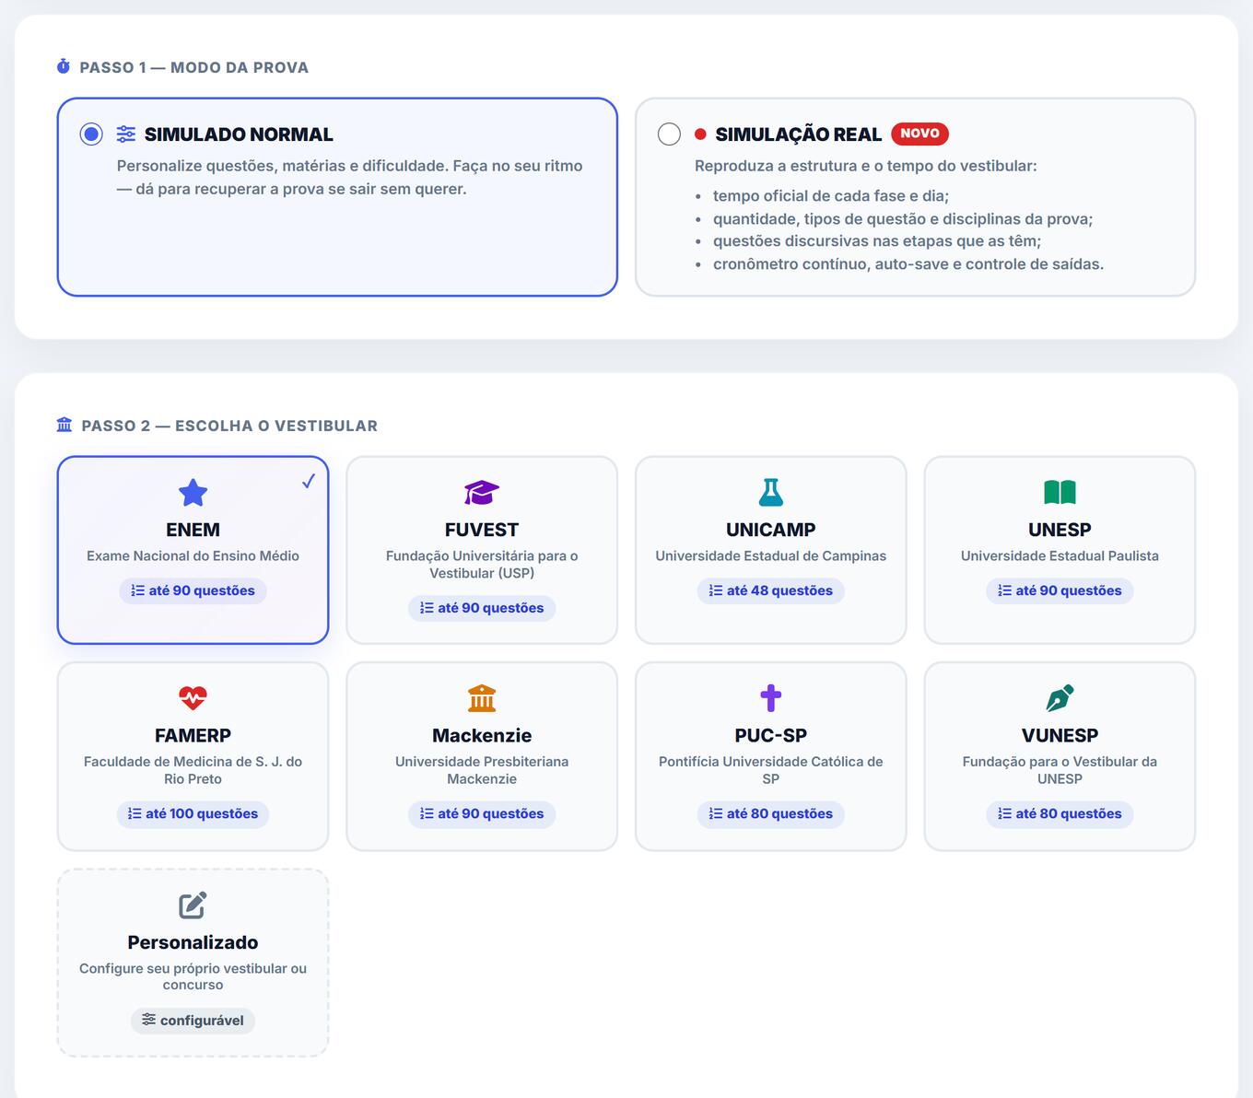
Task: Click the bank icon in Passo 2 heading
Action: pos(64,425)
